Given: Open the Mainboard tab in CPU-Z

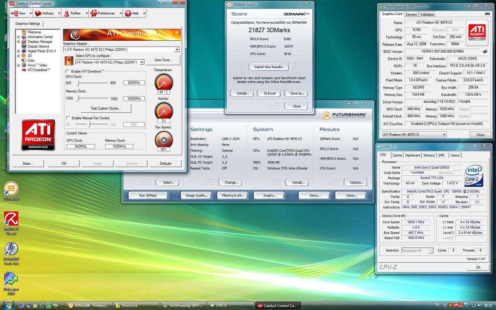Looking at the screenshot, I should 412,155.
